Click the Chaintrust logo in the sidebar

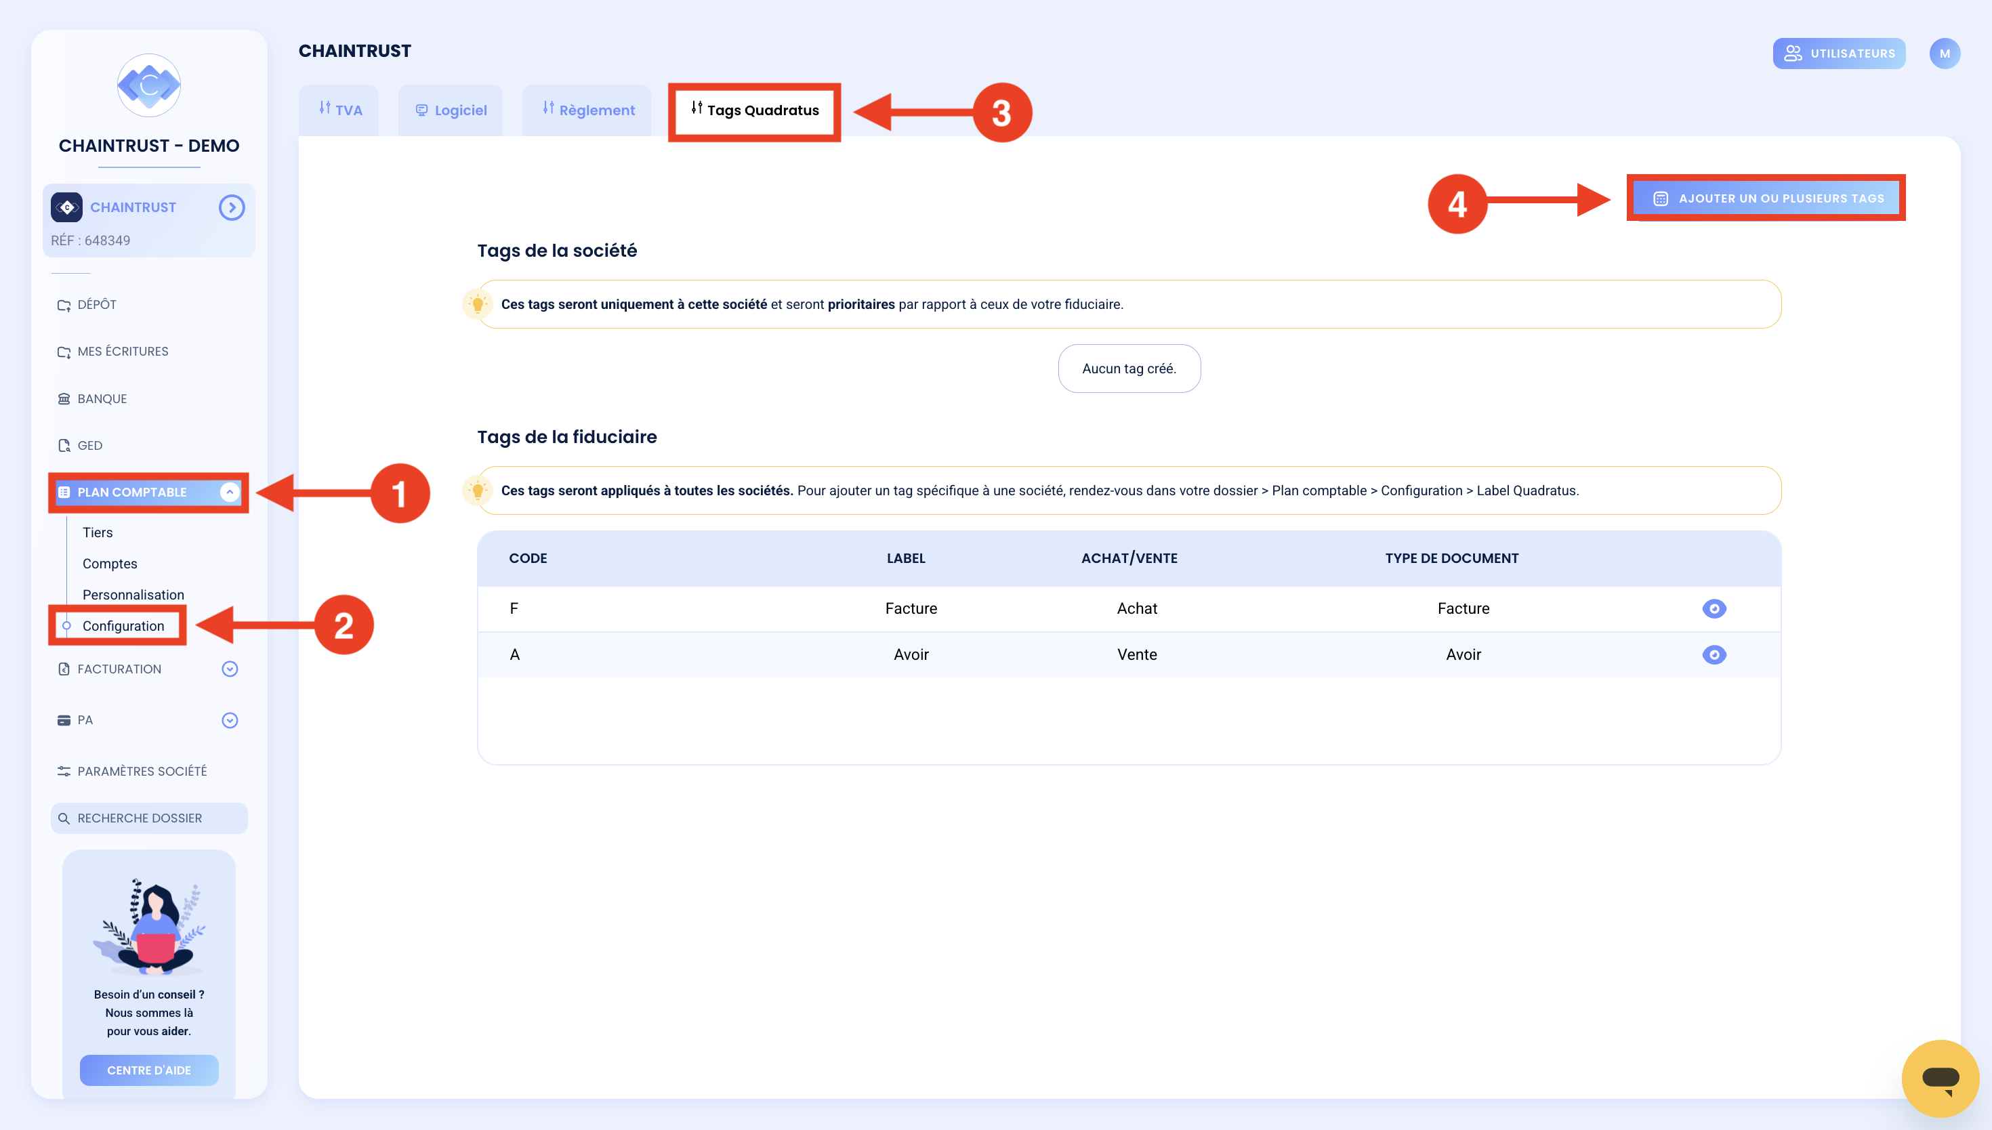[x=149, y=85]
